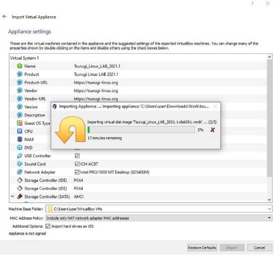
Task: Open the Machine Base Folder dropdown
Action: [269, 209]
